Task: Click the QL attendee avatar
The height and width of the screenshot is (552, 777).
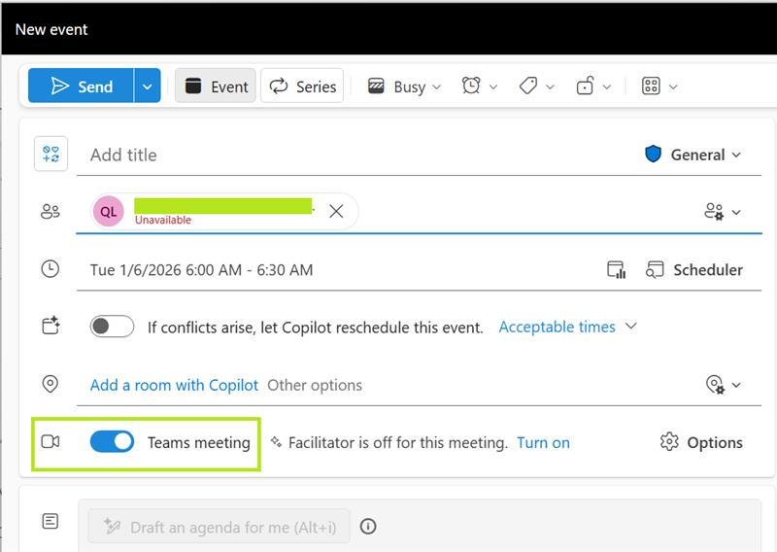Action: [109, 212]
